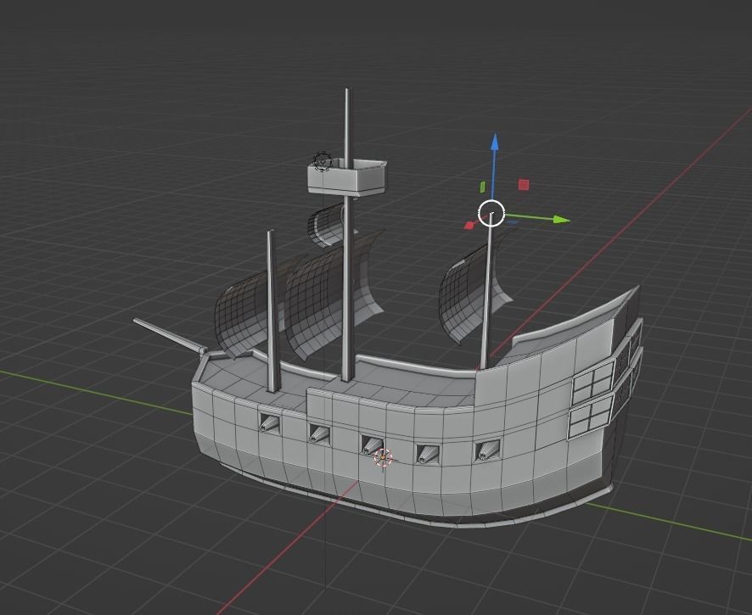Select the crow's nest box on main mast

coord(346,177)
